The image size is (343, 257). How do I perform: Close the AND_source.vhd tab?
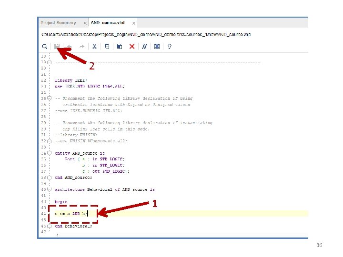pos(134,23)
